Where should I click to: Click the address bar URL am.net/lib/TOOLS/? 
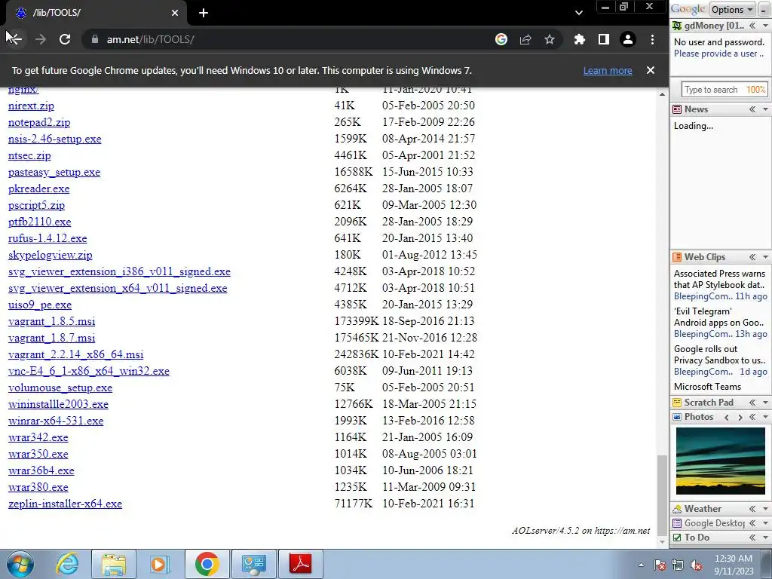pos(150,39)
